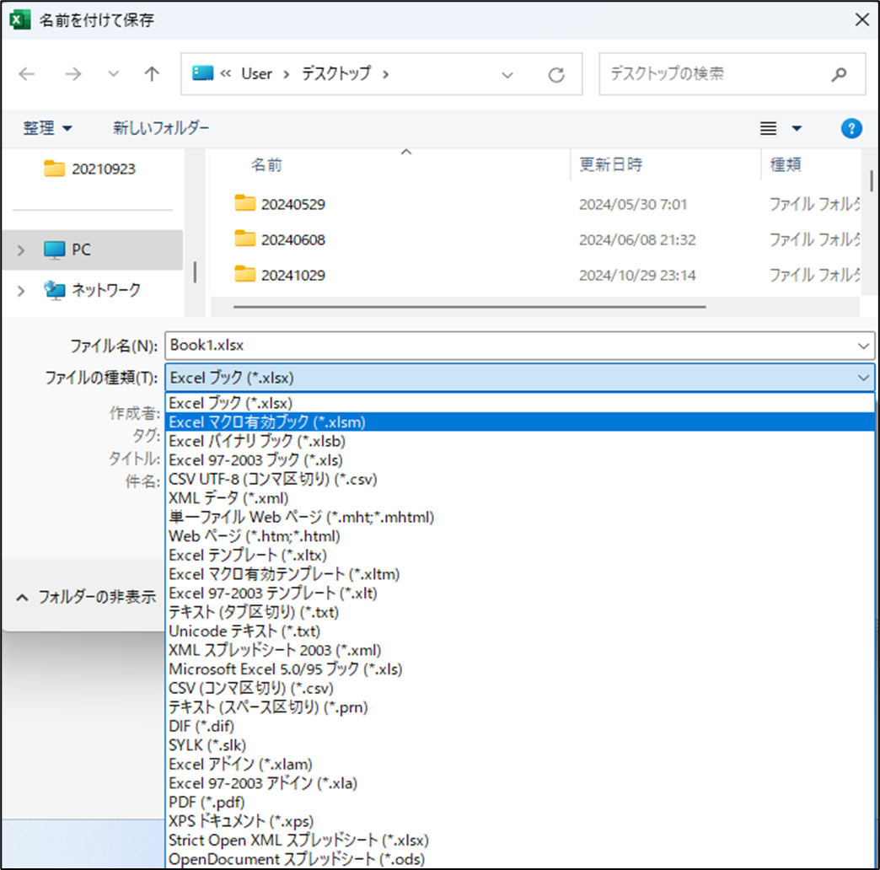Open recent locations chevron beside forward arrow
Viewport: 880px width, 870px height.
[x=113, y=74]
